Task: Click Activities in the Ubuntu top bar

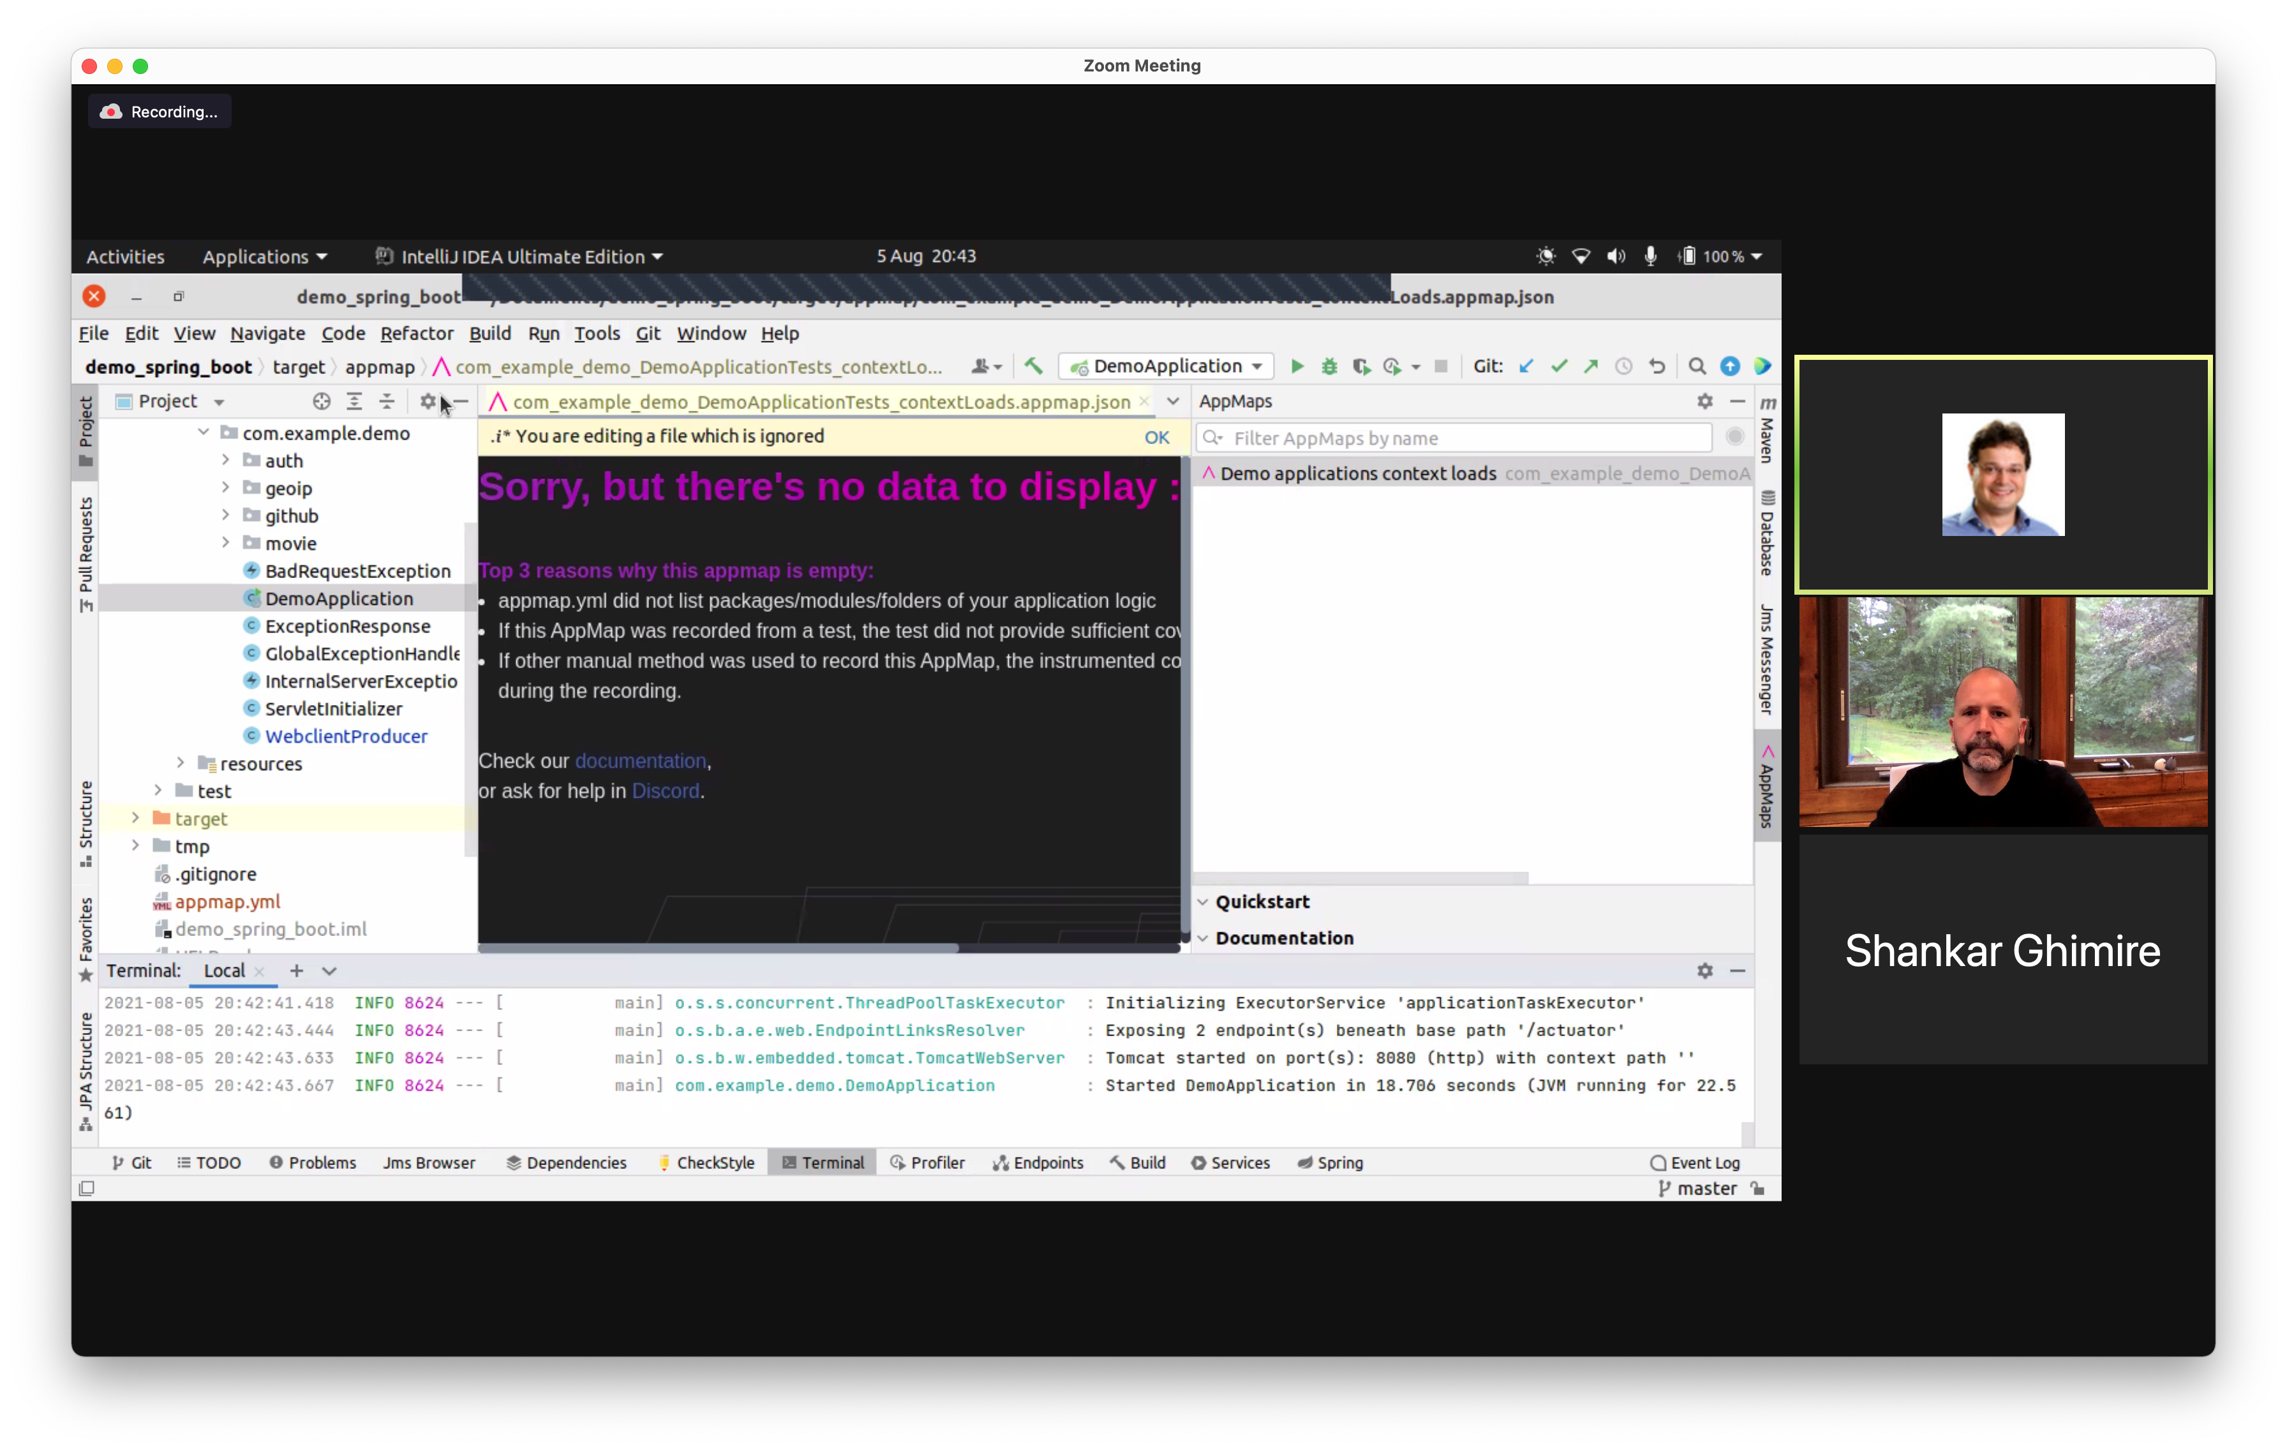Action: [x=125, y=257]
